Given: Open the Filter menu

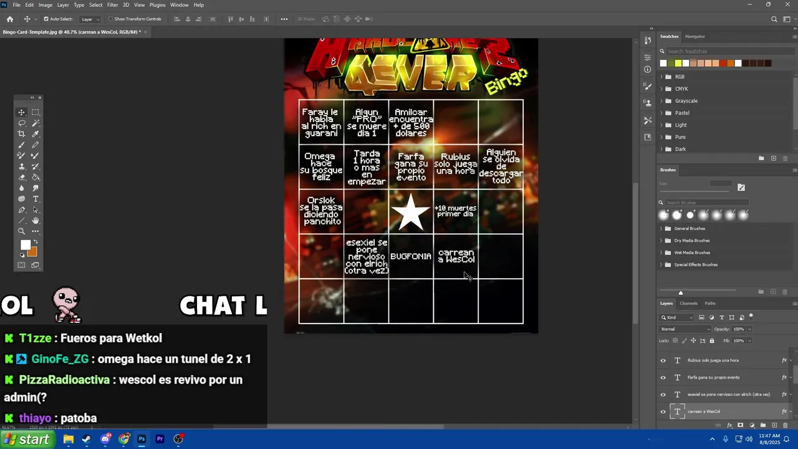Looking at the screenshot, I should [x=112, y=5].
